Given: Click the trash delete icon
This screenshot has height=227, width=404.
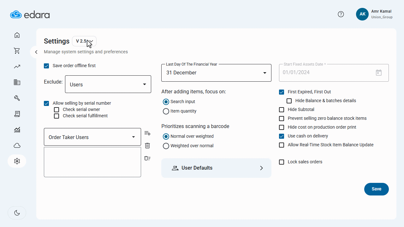Looking at the screenshot, I should (147, 146).
